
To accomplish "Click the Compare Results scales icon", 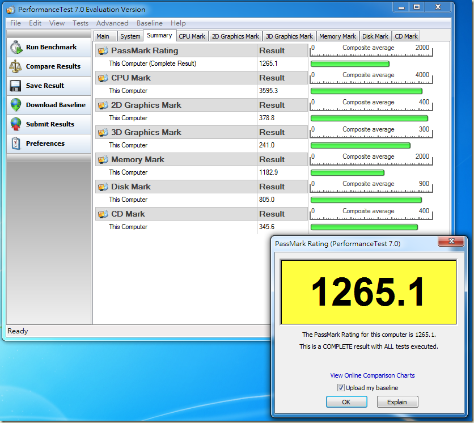I will coord(15,66).
